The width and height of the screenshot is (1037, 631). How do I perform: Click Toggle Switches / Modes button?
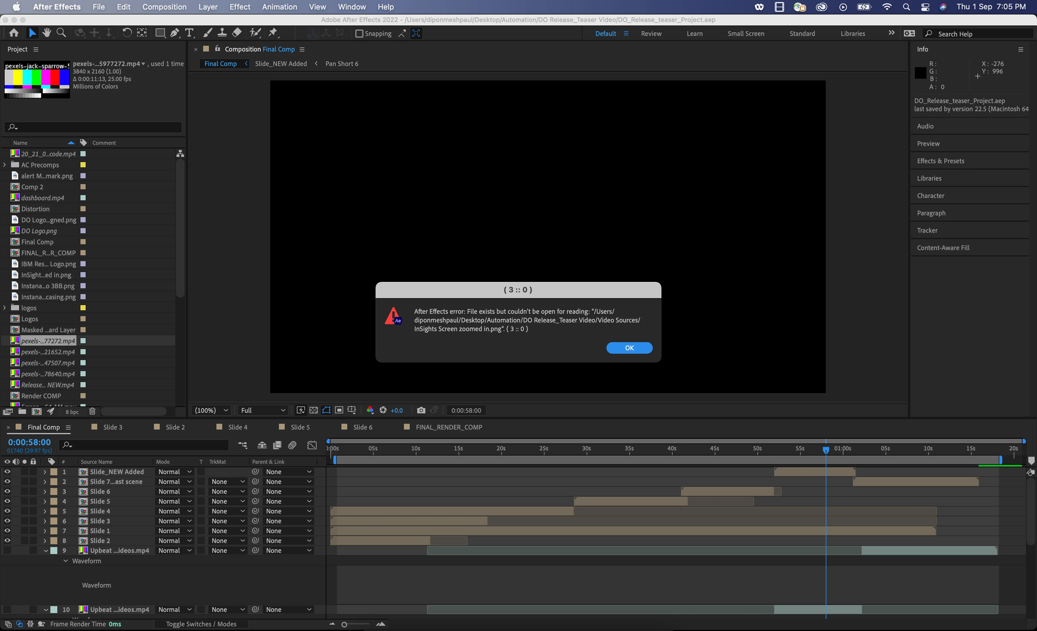click(x=201, y=624)
